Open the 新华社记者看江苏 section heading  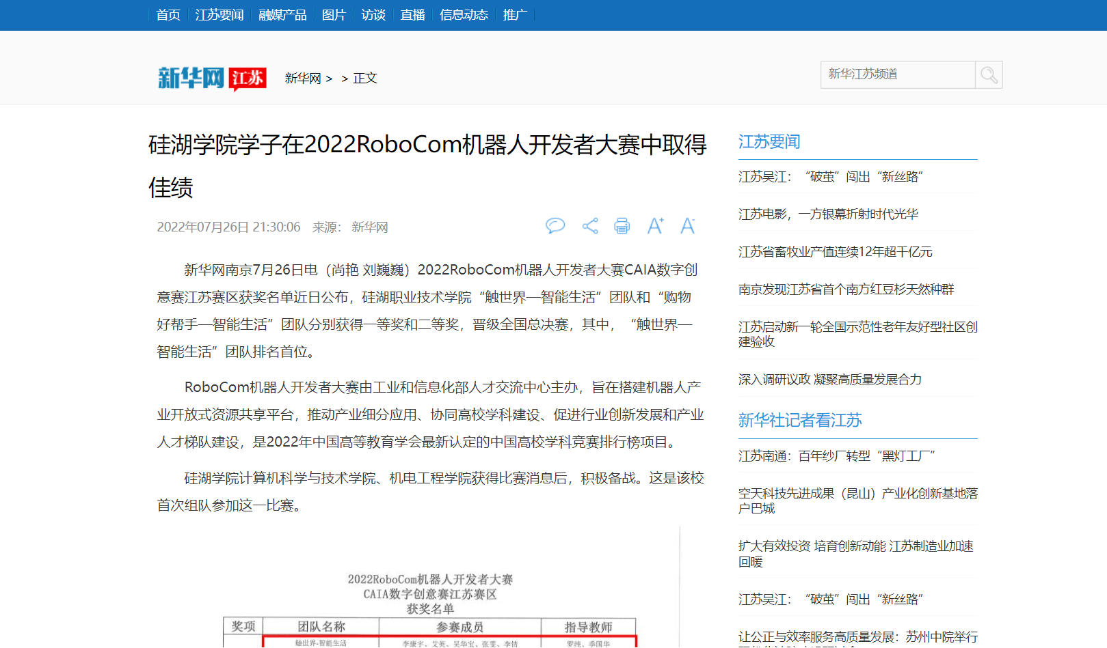tap(800, 421)
